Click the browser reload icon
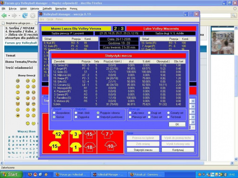 25,16
